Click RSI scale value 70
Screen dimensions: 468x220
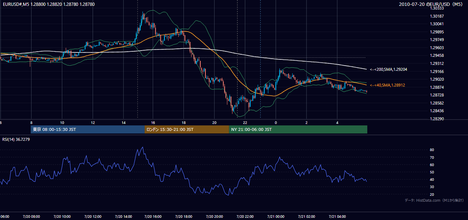[x=432, y=157]
